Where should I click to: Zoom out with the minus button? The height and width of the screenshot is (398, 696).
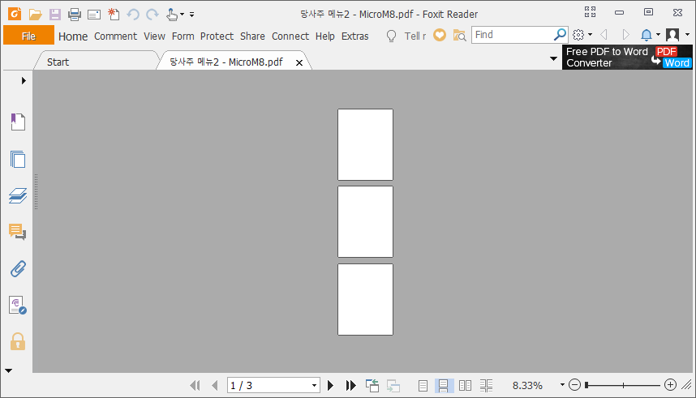pyautogui.click(x=574, y=385)
